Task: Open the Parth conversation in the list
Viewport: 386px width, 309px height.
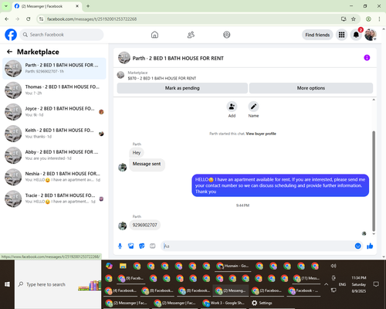Action: [x=54, y=68]
